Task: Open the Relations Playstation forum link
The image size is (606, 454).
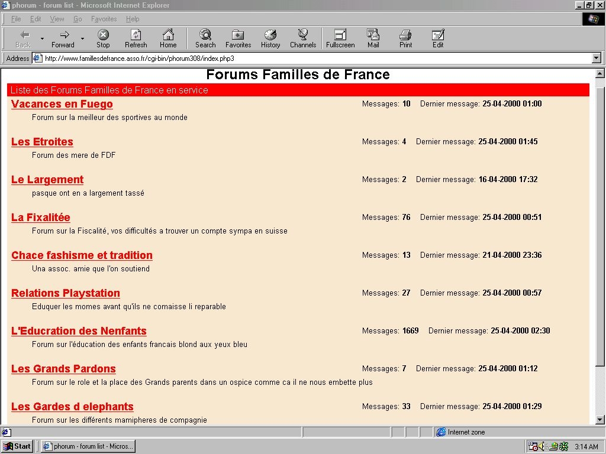Action: point(65,293)
